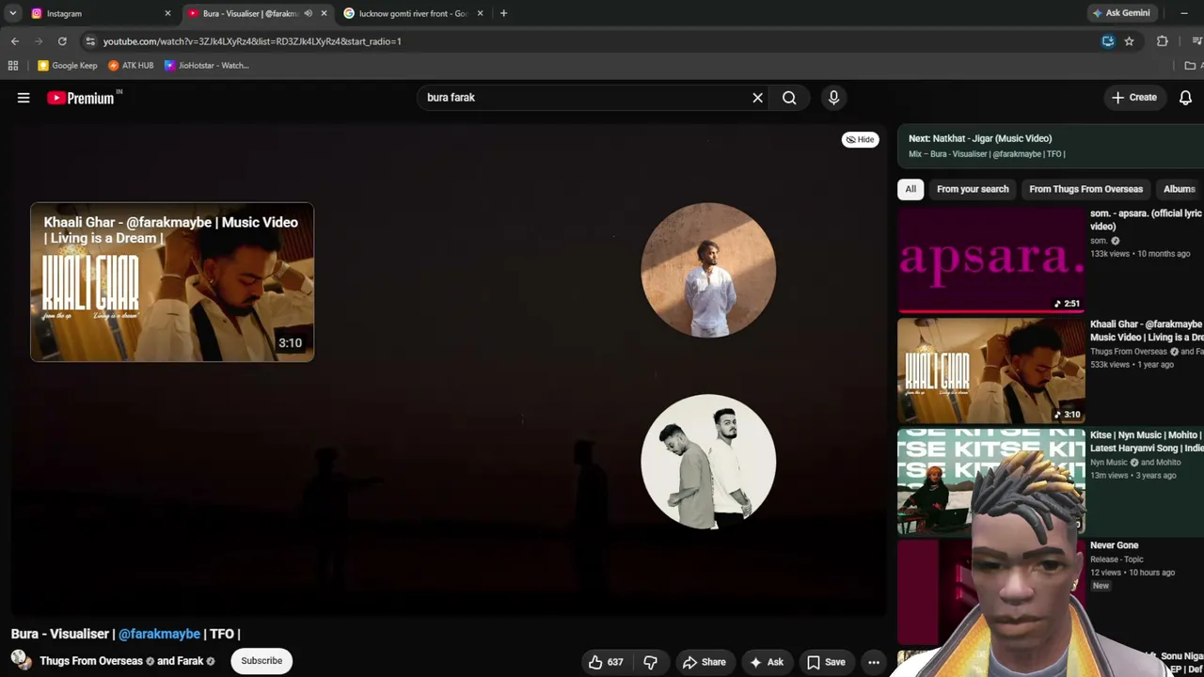Image resolution: width=1204 pixels, height=677 pixels.
Task: Open the JioHotstar bookmark
Action: (x=207, y=66)
